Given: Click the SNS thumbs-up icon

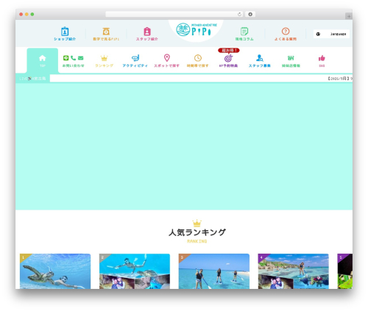Looking at the screenshot, I should [x=322, y=58].
